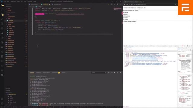Open the Problems panel tab
Viewport: 193px width, 108px height.
coord(54,73)
